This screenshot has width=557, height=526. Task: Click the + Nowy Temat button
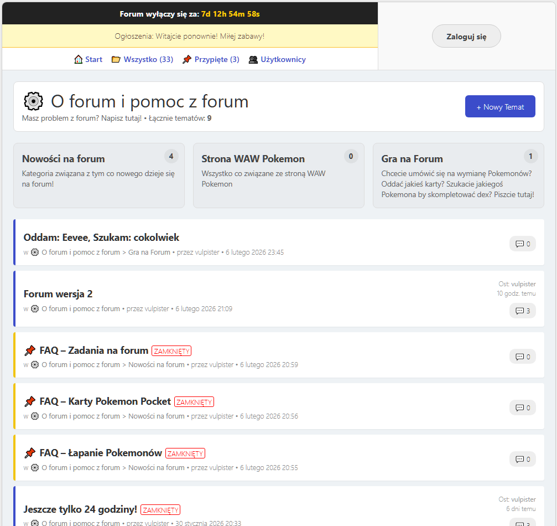pos(499,106)
